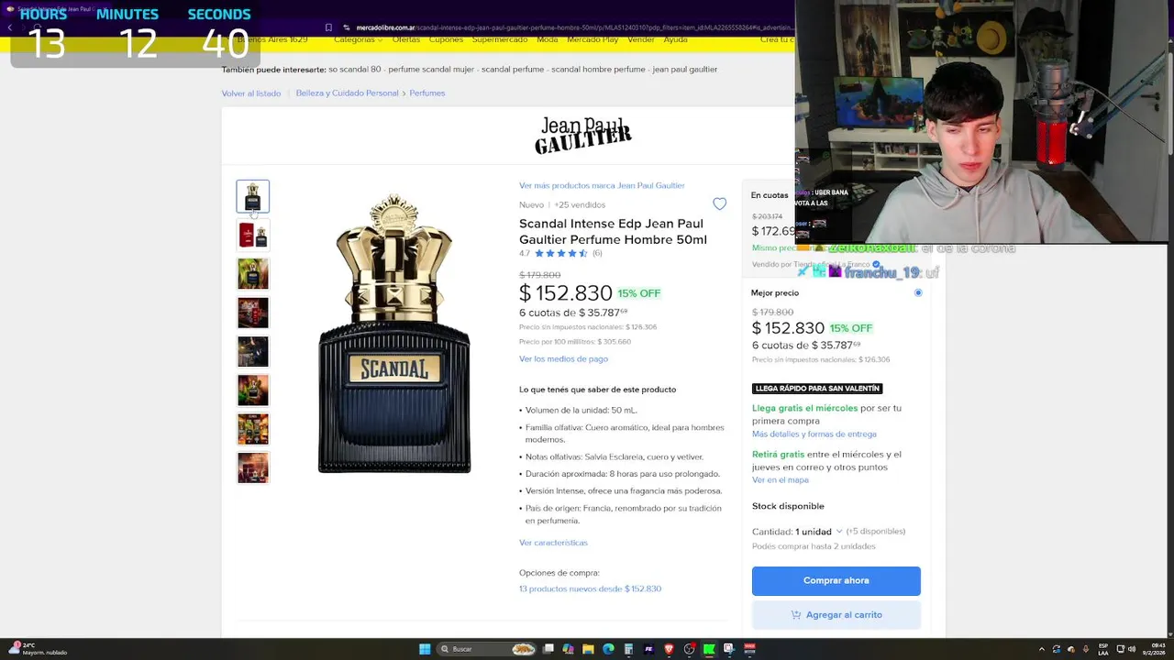Select the fourth product thumbnail
Screen dimensions: 1174x660
tap(253, 313)
